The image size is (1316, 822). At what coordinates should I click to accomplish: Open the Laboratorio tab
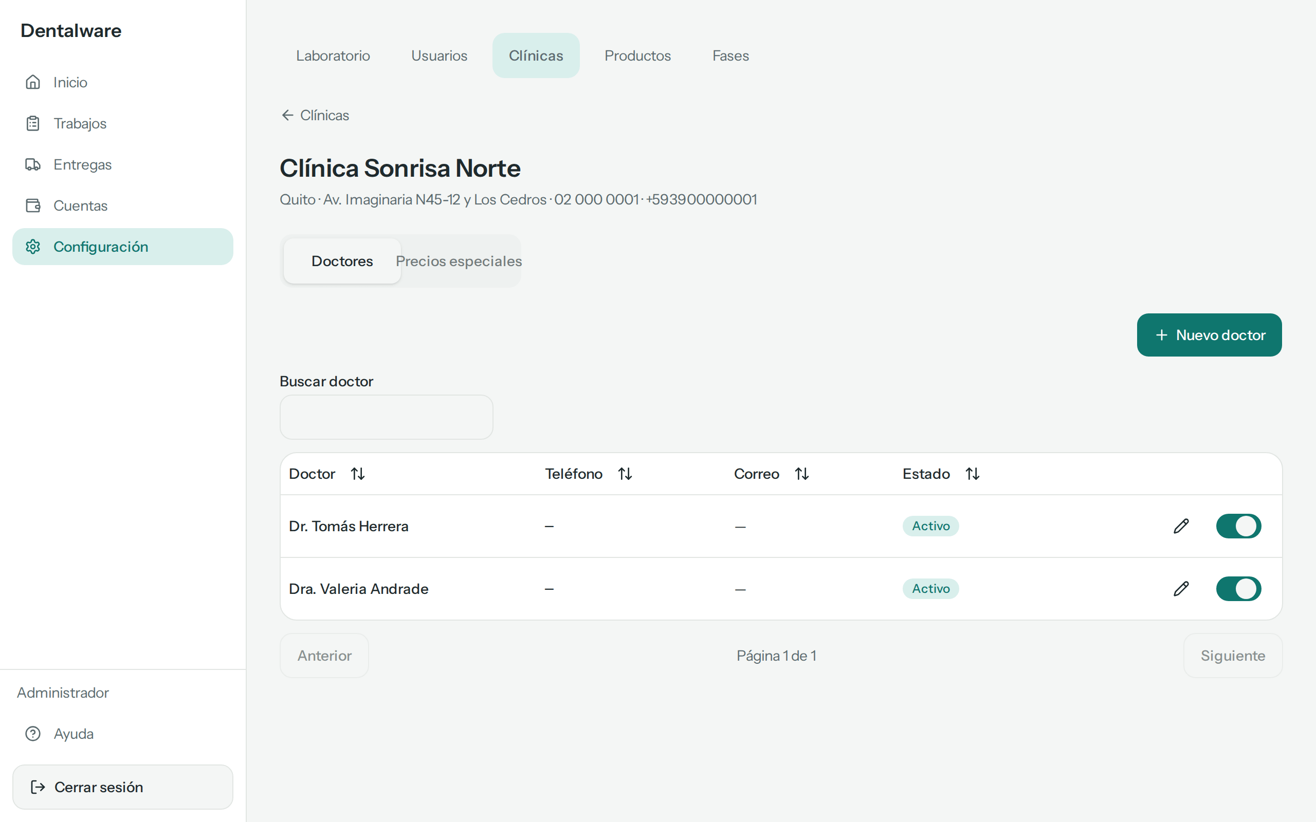[333, 55]
